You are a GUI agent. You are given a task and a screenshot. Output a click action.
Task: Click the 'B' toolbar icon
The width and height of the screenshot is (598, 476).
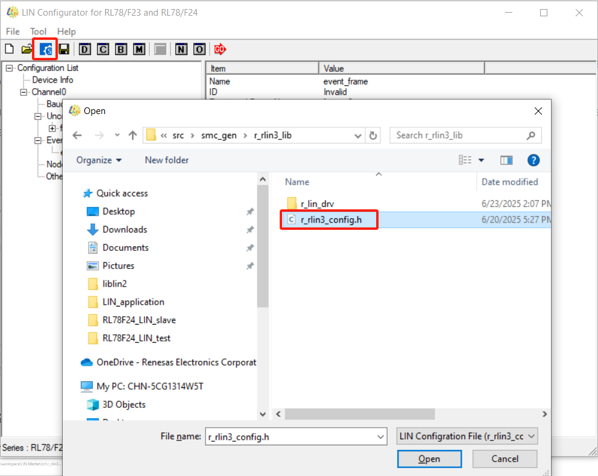coord(121,49)
